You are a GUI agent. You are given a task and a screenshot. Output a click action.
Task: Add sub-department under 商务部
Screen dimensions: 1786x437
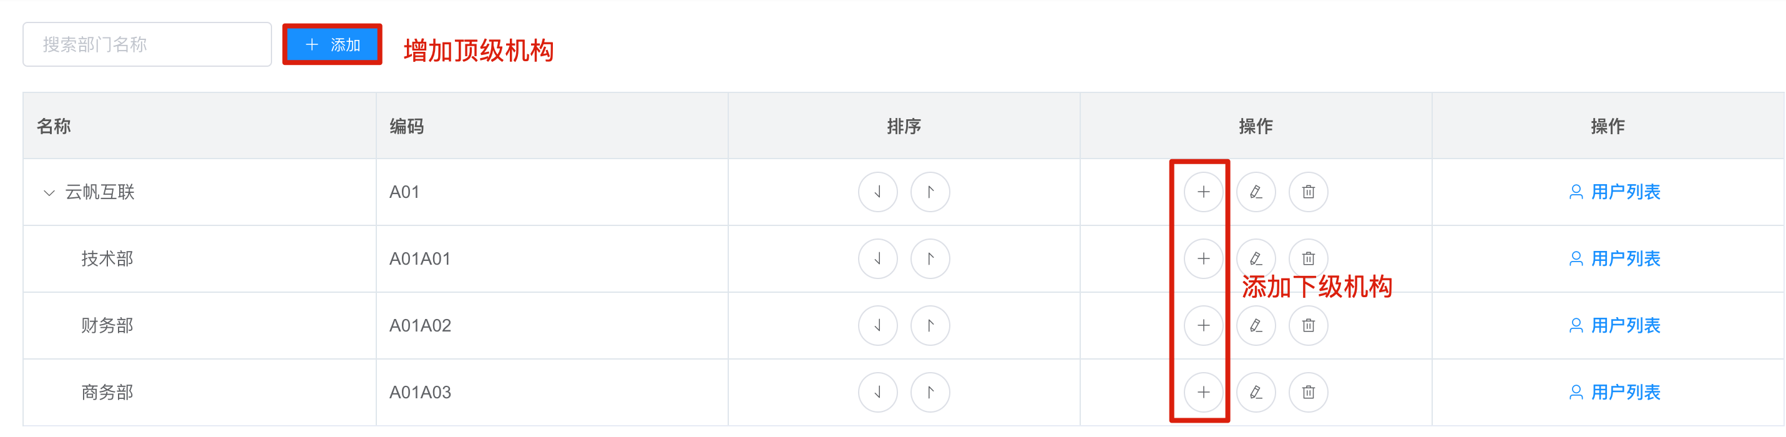pos(1204,392)
